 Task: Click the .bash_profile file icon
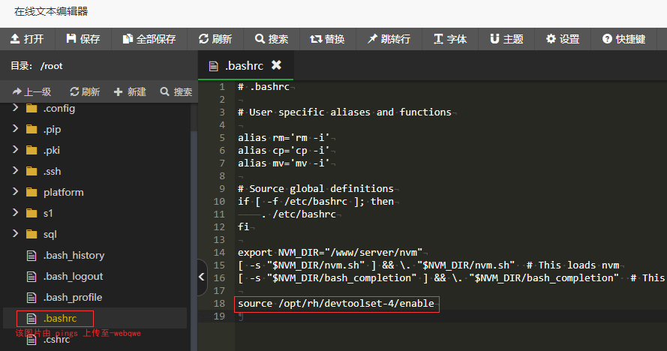click(32, 298)
